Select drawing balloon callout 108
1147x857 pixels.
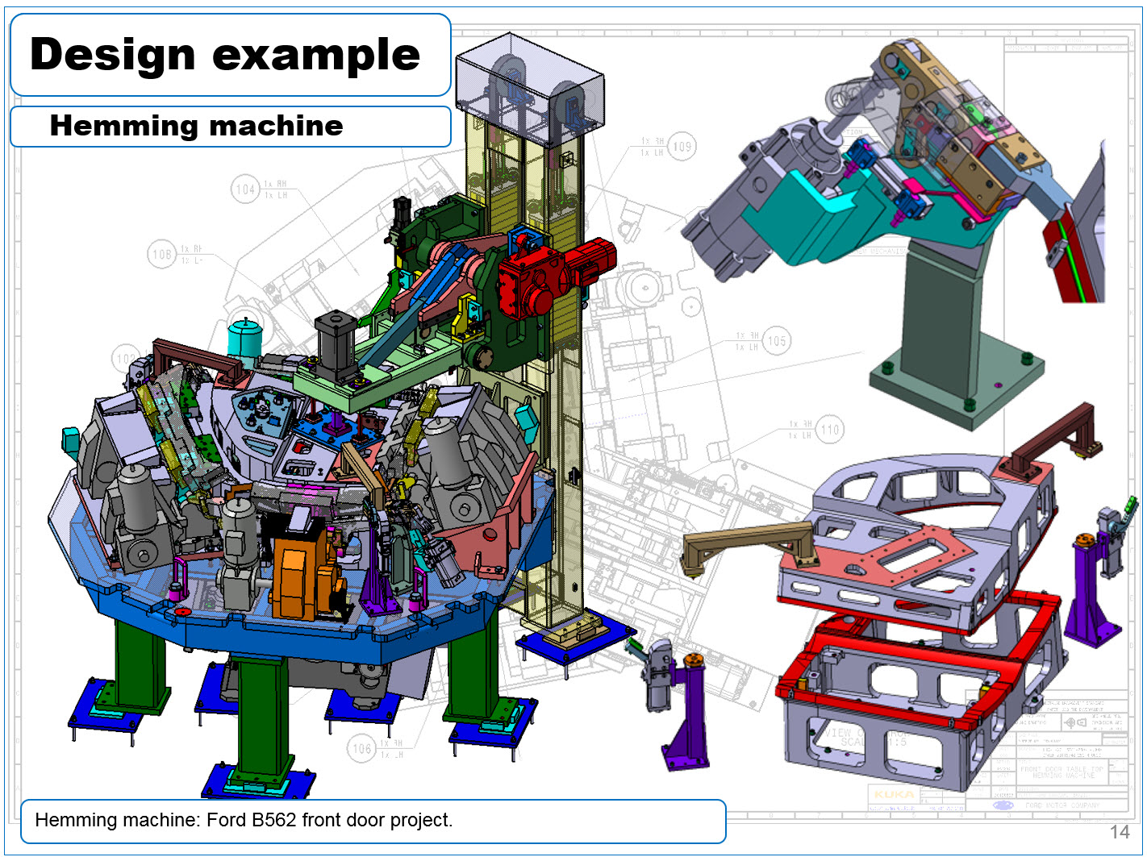pyautogui.click(x=162, y=255)
